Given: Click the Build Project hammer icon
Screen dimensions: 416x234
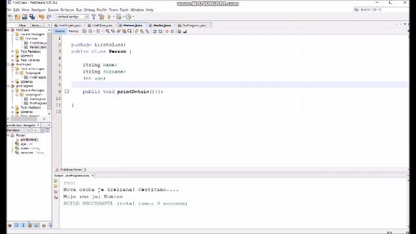Looking at the screenshot, I should [94, 17].
